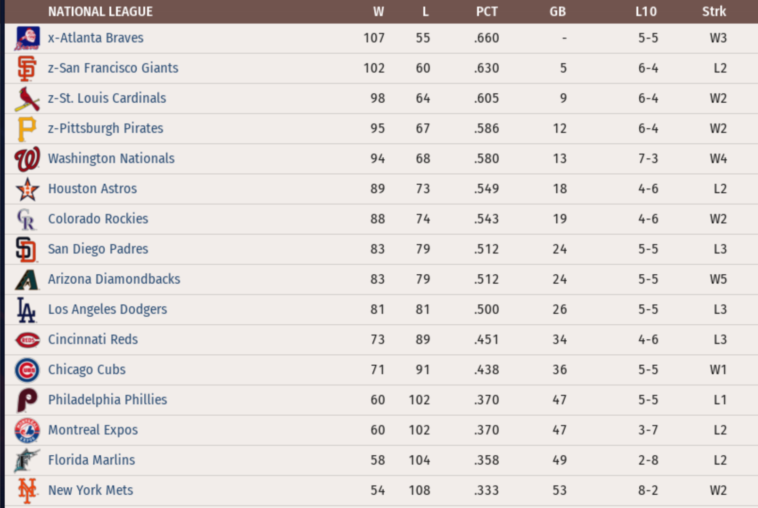Open the Los Angeles Dodgers team link
758x508 pixels.
[x=107, y=309]
